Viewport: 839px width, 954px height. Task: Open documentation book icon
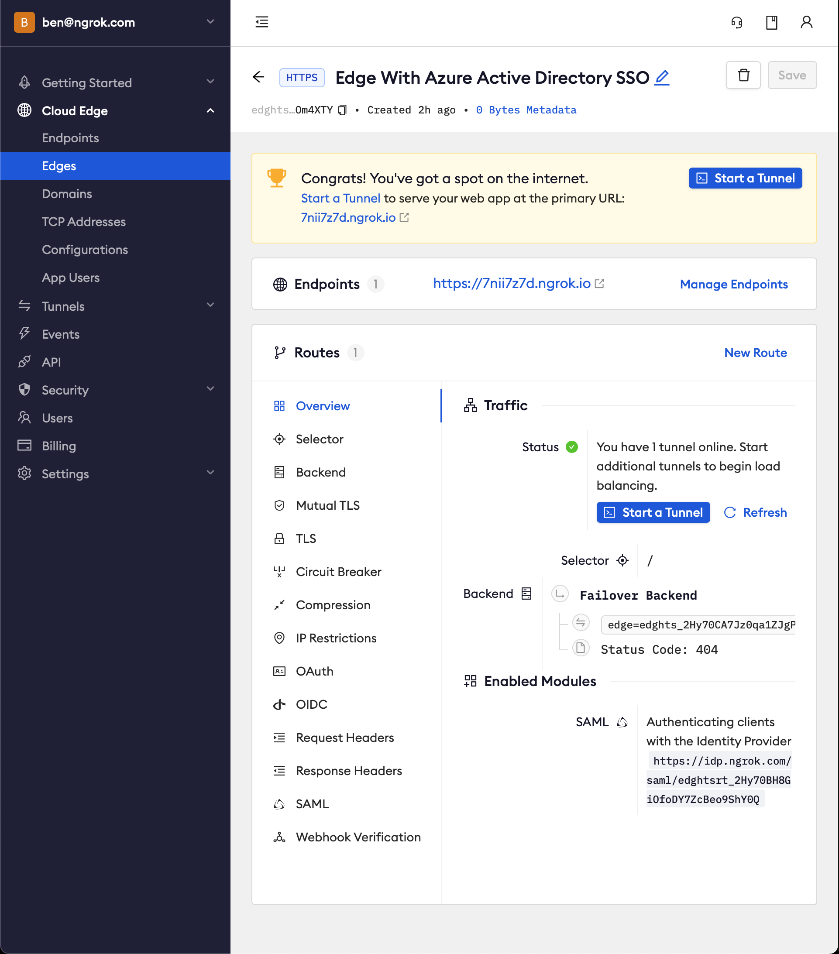click(772, 22)
